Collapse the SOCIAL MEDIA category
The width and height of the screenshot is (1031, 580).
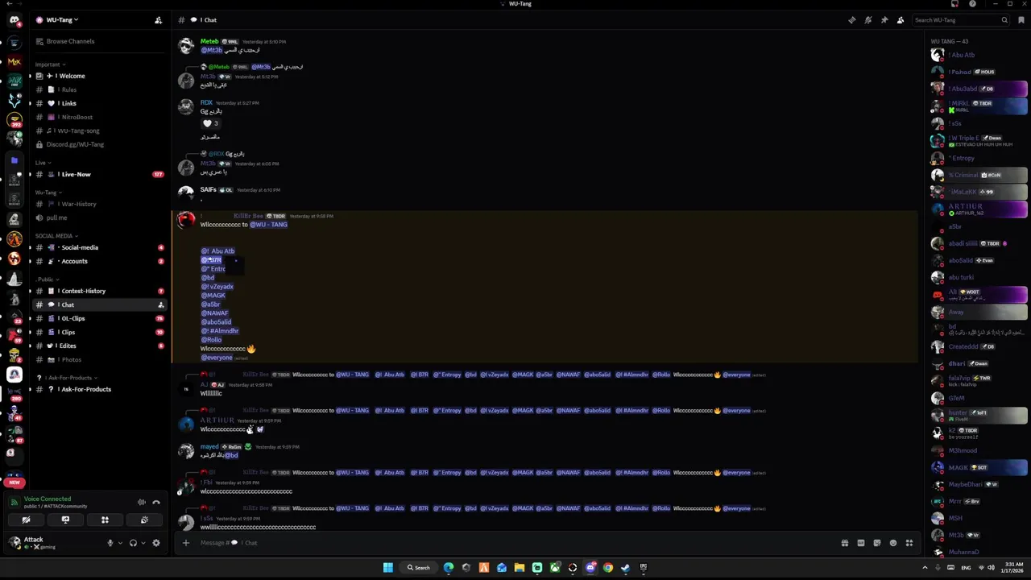point(56,236)
